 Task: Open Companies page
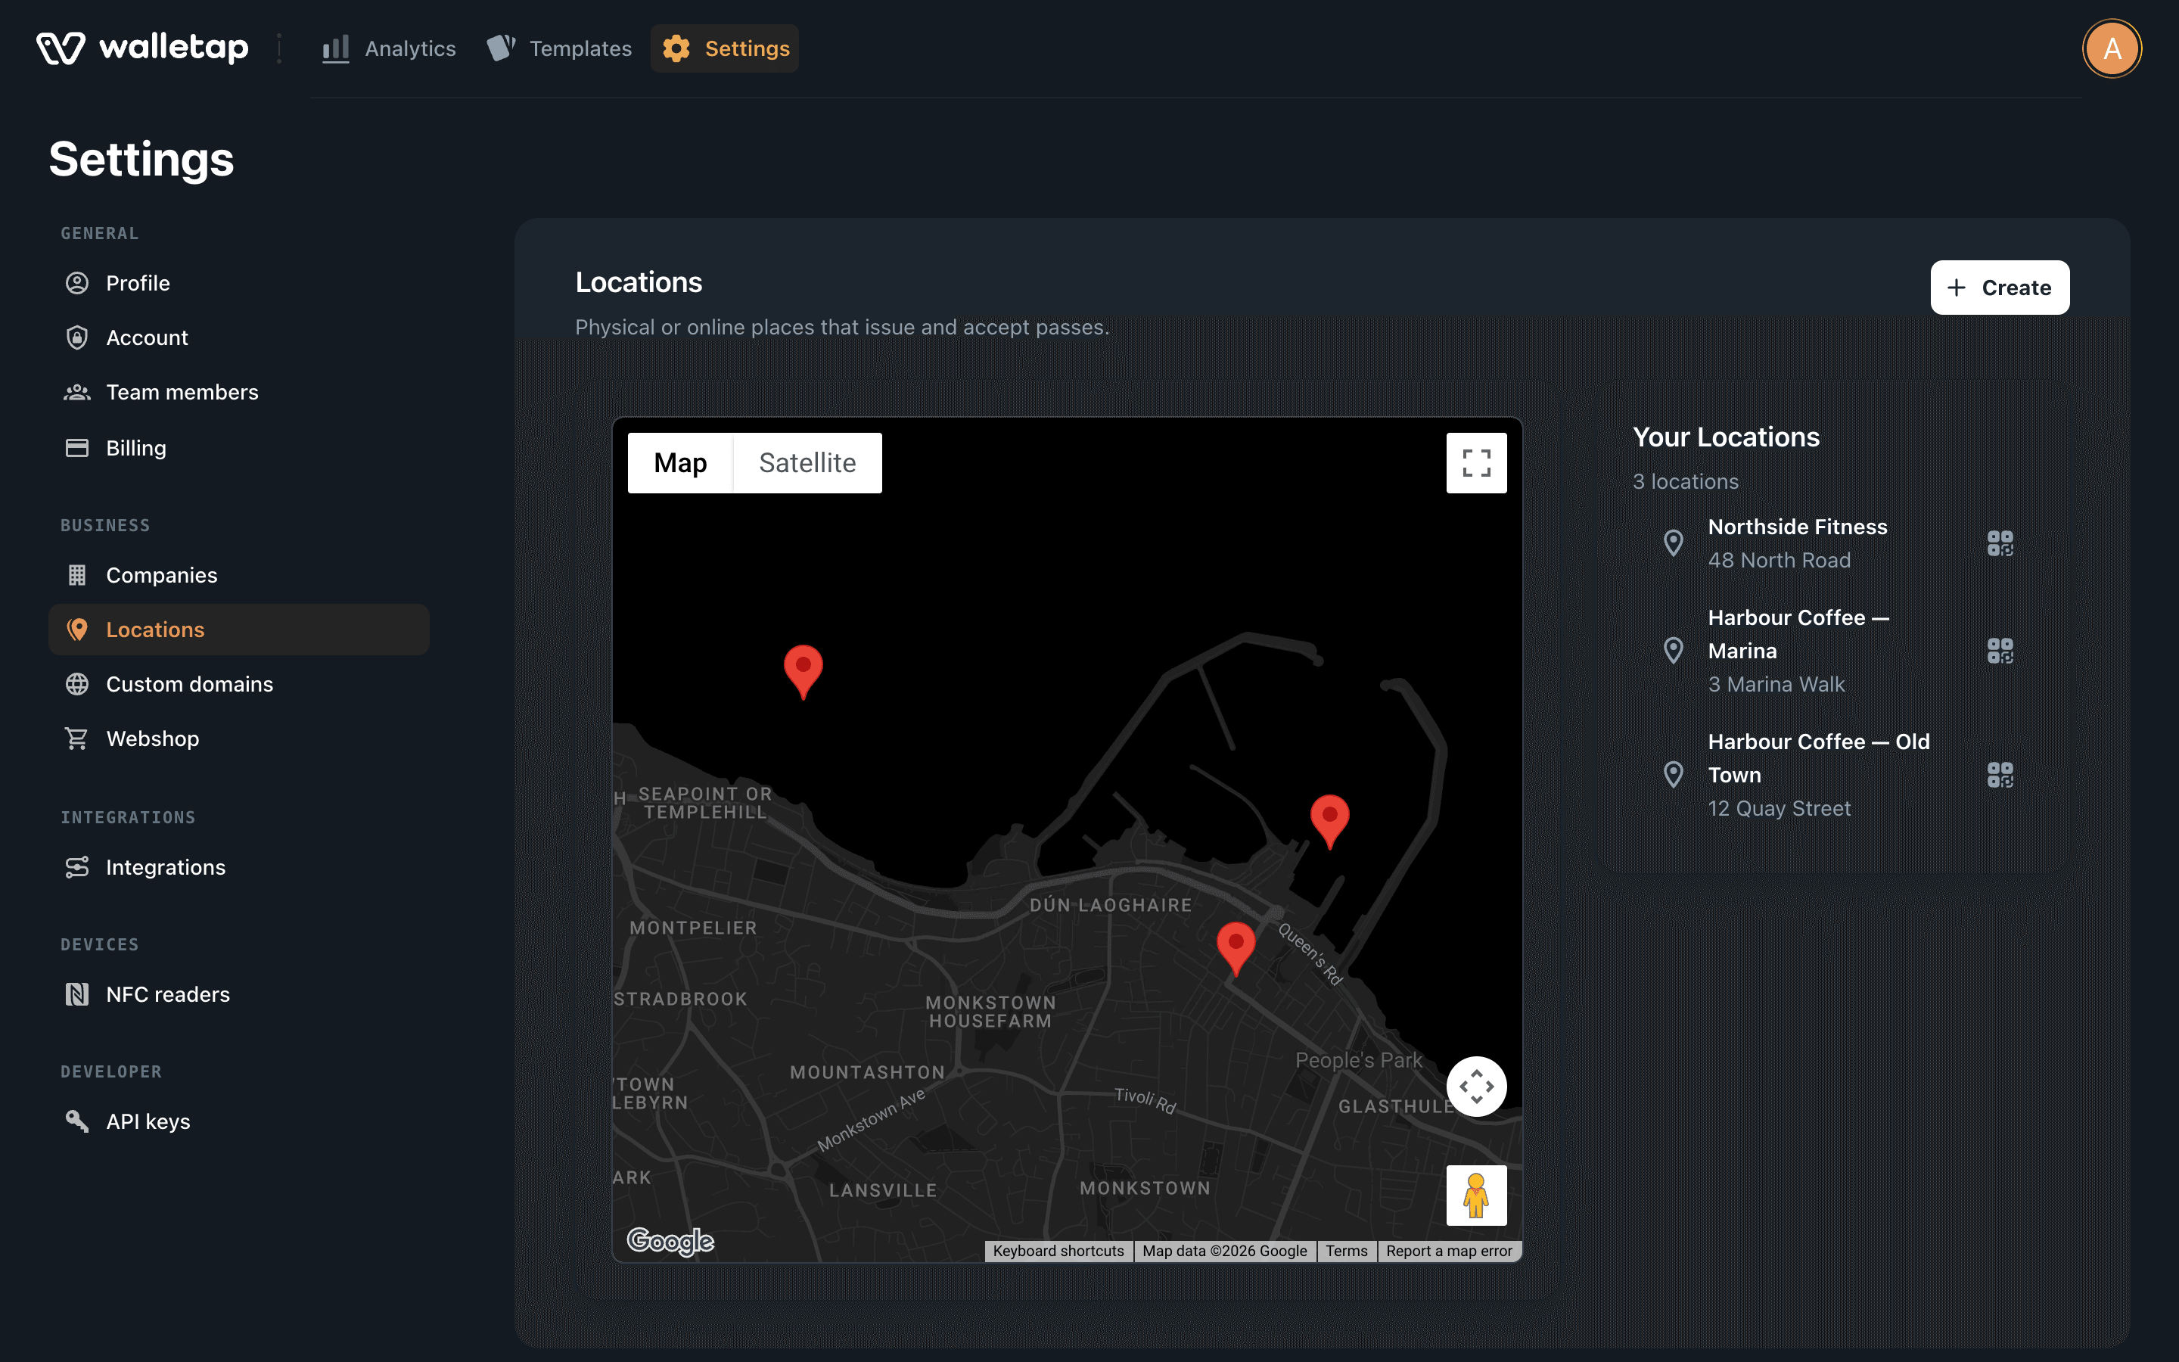click(x=238, y=575)
